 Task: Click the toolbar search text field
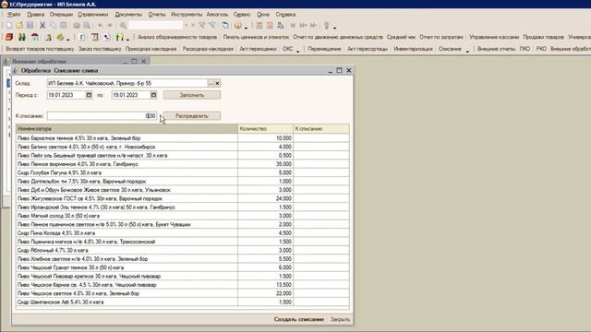pos(156,26)
